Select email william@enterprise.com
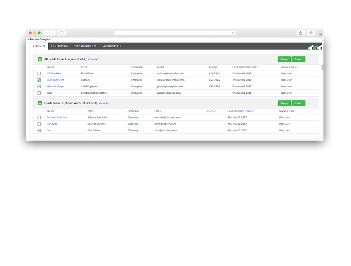 click(x=170, y=73)
